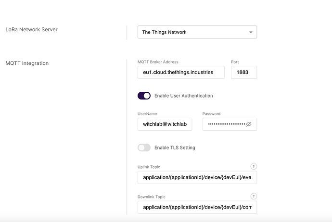Screen dimensions: 332x222
Task: Click into the Port field
Action: 243,72
